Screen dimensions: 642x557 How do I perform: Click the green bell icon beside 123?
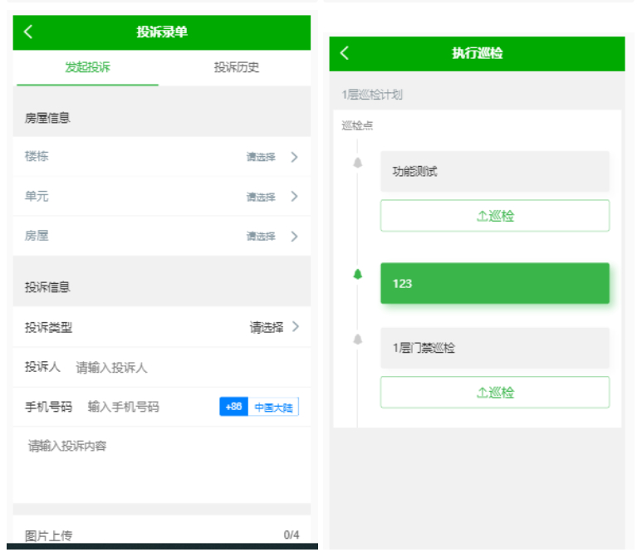[358, 275]
